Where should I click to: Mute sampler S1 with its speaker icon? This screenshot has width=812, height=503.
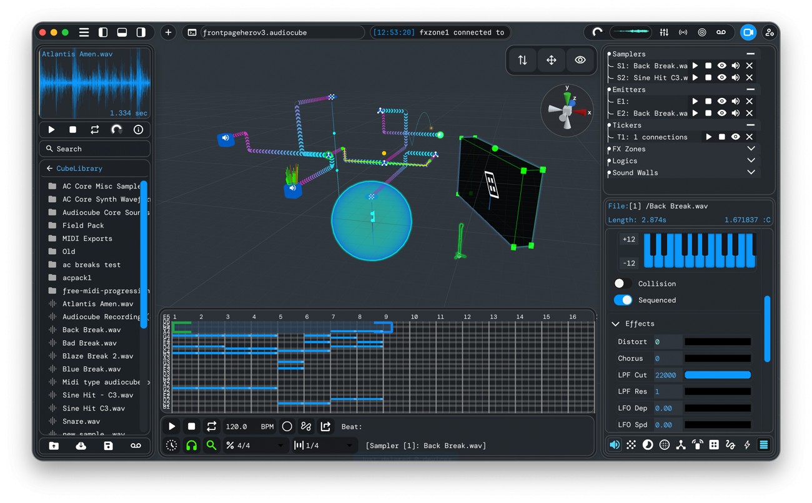click(736, 66)
